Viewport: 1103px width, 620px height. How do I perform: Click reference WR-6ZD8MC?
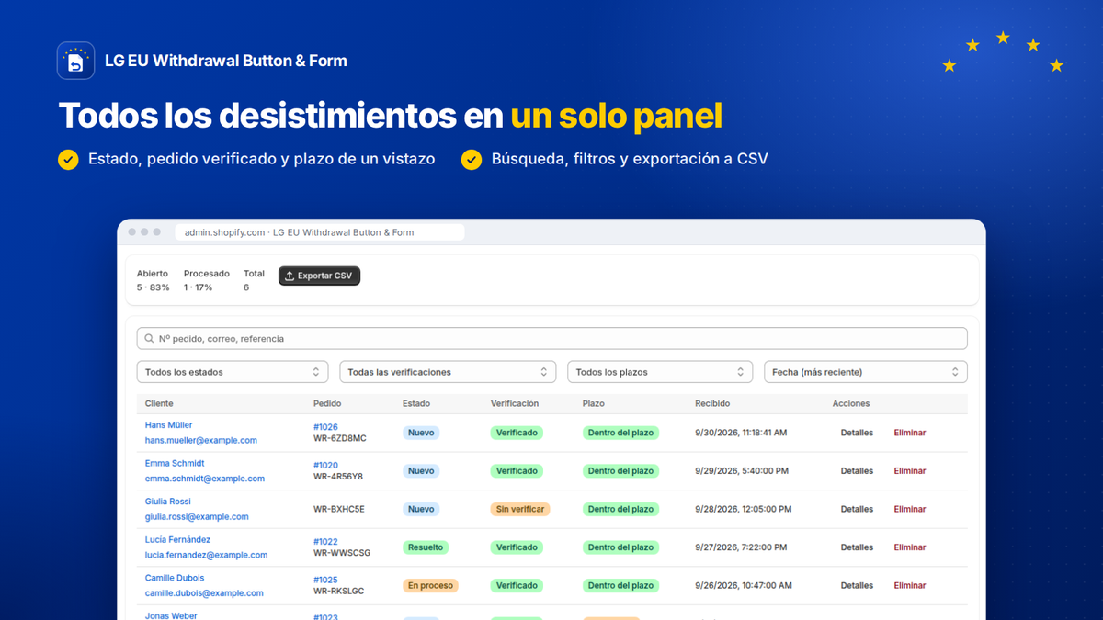point(340,439)
